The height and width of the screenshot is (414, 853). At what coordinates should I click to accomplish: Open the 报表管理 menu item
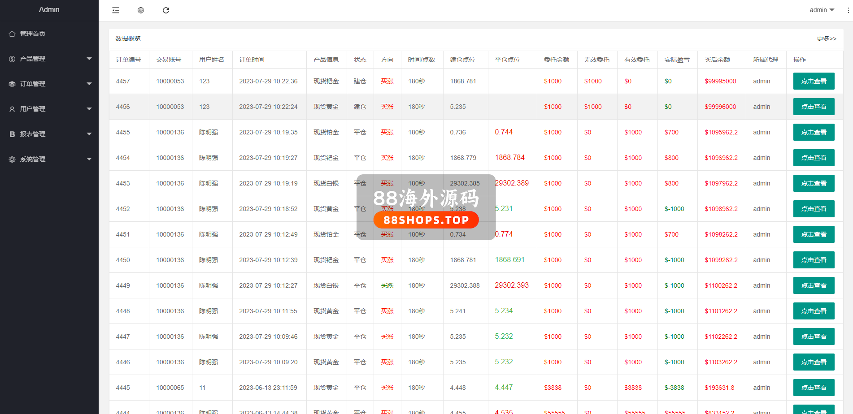click(x=33, y=134)
